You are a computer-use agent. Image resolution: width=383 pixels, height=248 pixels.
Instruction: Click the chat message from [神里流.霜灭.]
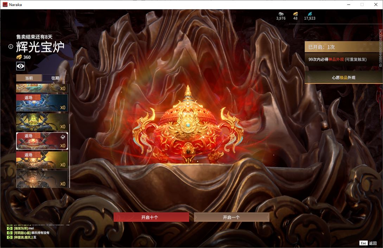(x=25, y=237)
